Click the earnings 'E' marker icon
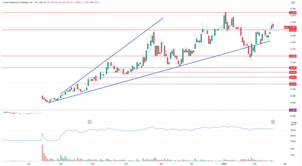Viewport: 302px width, 166px height. (x=90, y=122)
